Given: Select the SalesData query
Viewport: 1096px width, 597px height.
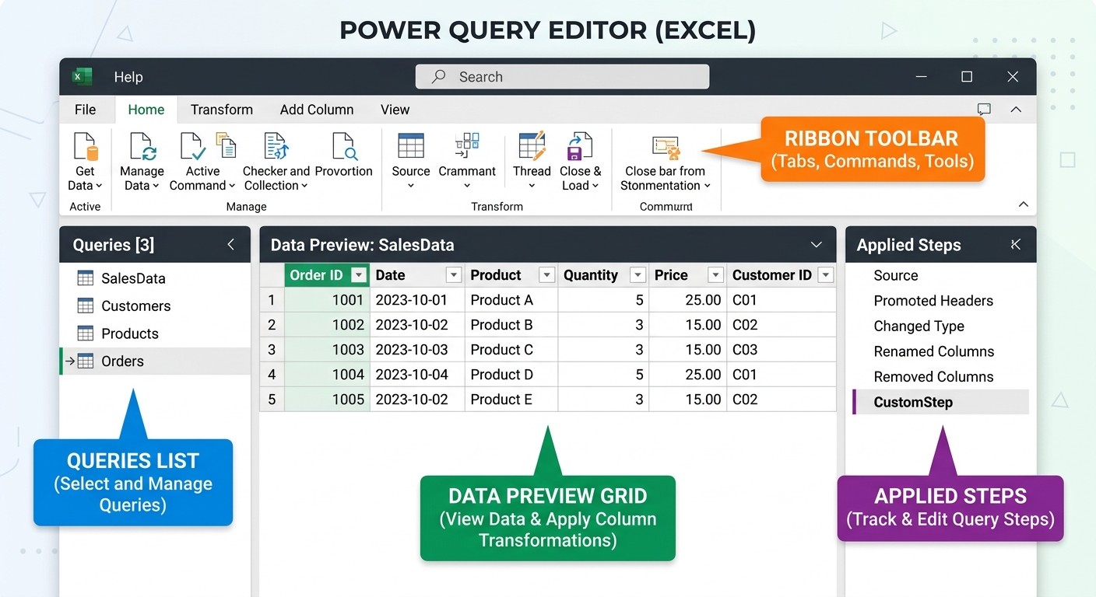Looking at the screenshot, I should pos(155,278).
